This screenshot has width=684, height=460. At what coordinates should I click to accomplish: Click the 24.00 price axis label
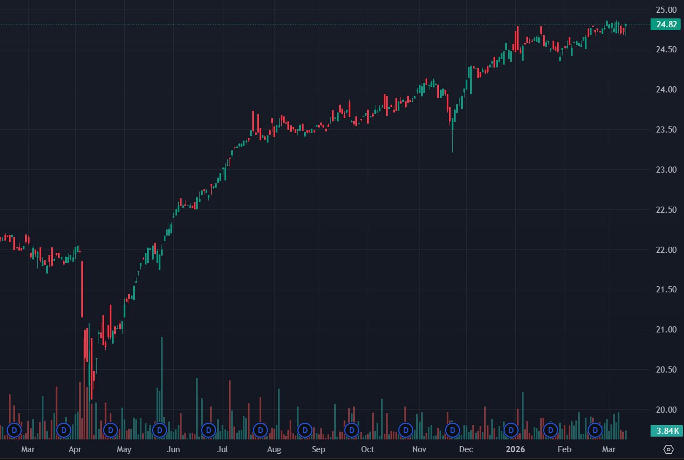(x=666, y=90)
